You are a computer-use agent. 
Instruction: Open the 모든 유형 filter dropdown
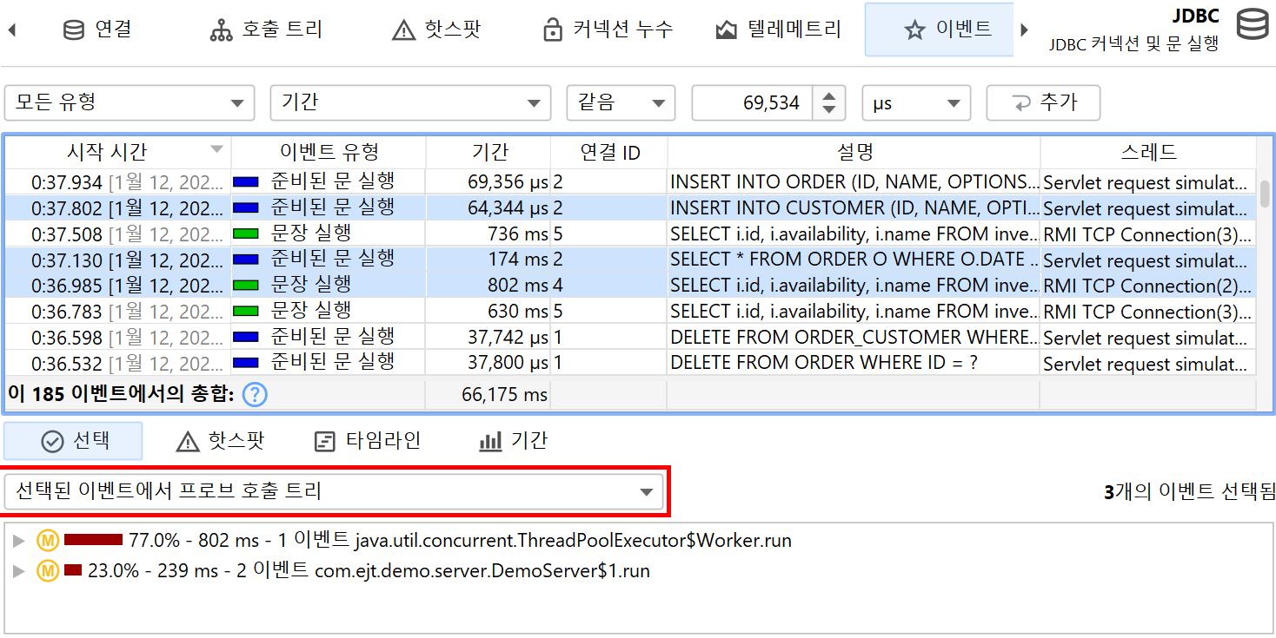(130, 102)
